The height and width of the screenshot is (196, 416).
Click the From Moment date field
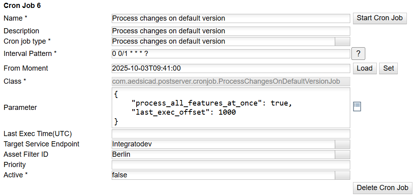pyautogui.click(x=231, y=68)
